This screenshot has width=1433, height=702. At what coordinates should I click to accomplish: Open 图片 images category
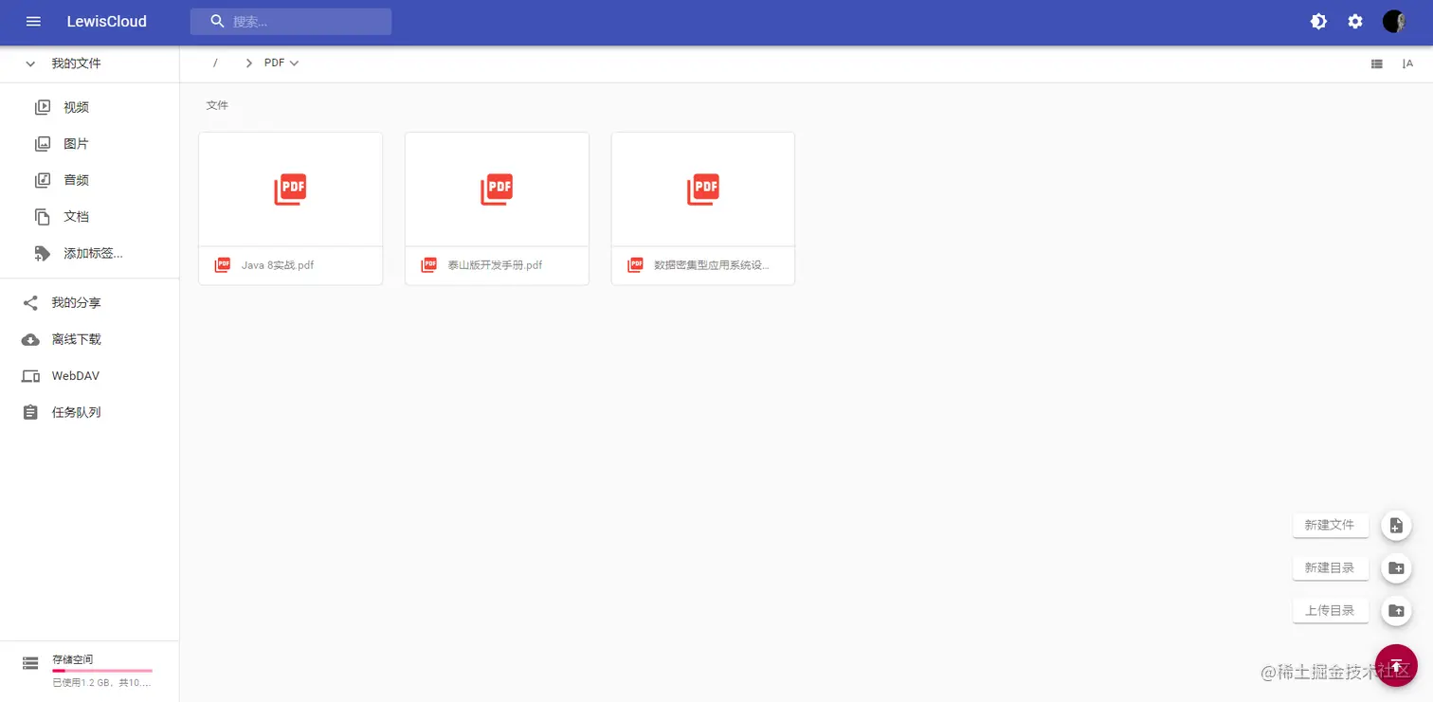76,144
